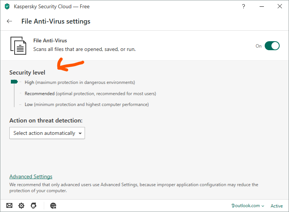289x212 pixels.
Task: Set security level to Low
Action: [29, 105]
